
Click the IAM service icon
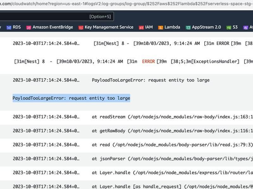click(x=141, y=28)
